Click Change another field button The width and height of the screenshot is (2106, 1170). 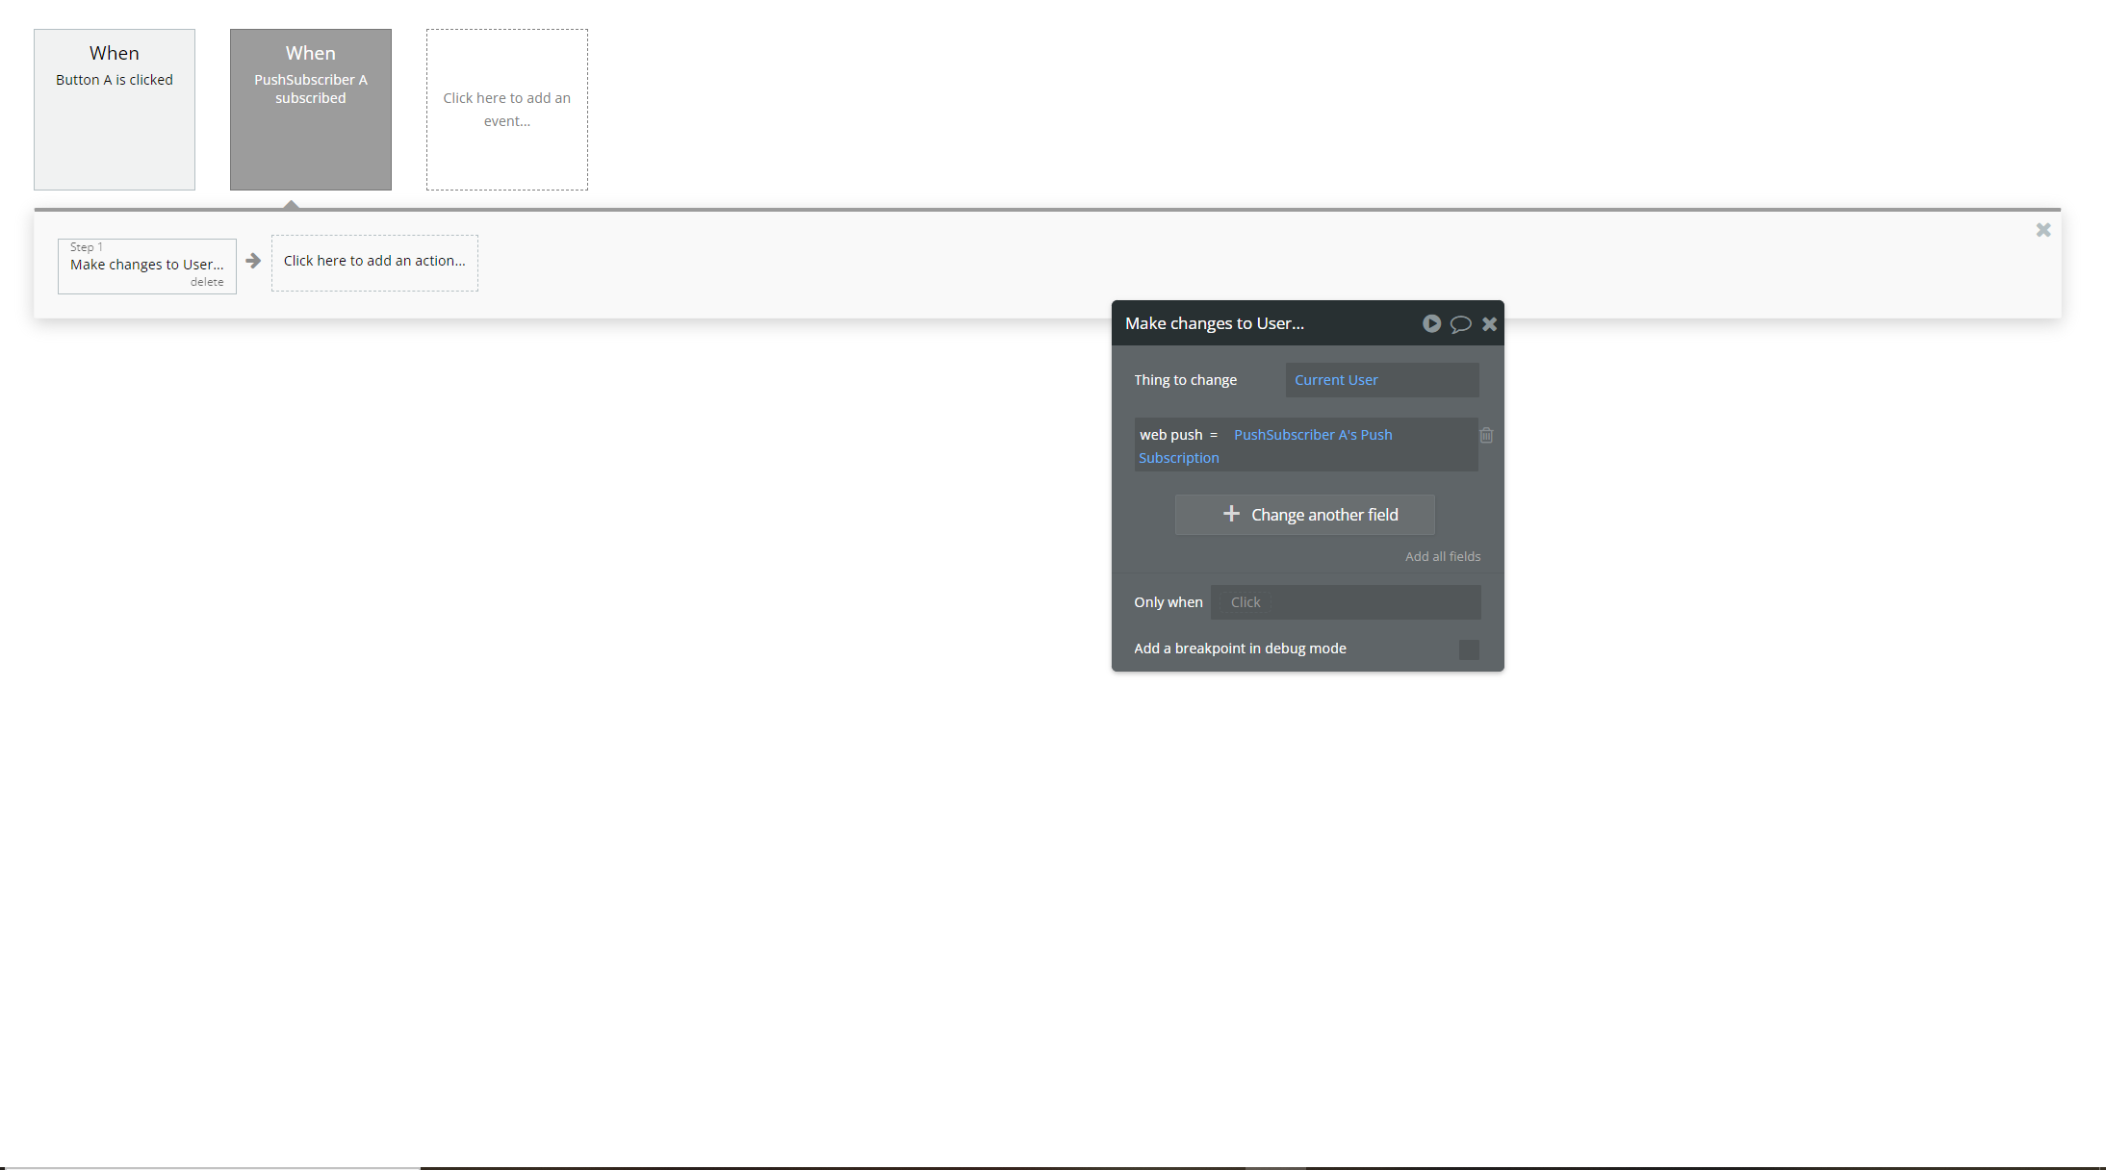pyautogui.click(x=1304, y=515)
